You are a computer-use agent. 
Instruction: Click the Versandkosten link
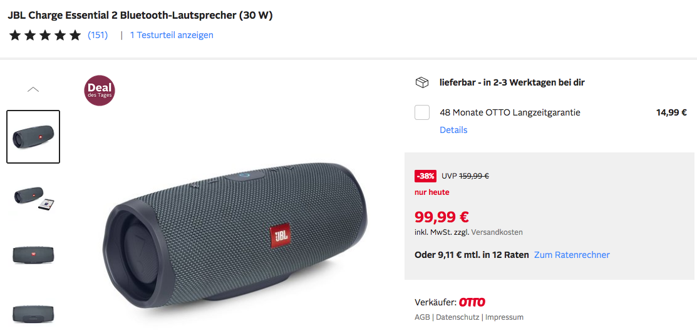tap(497, 232)
